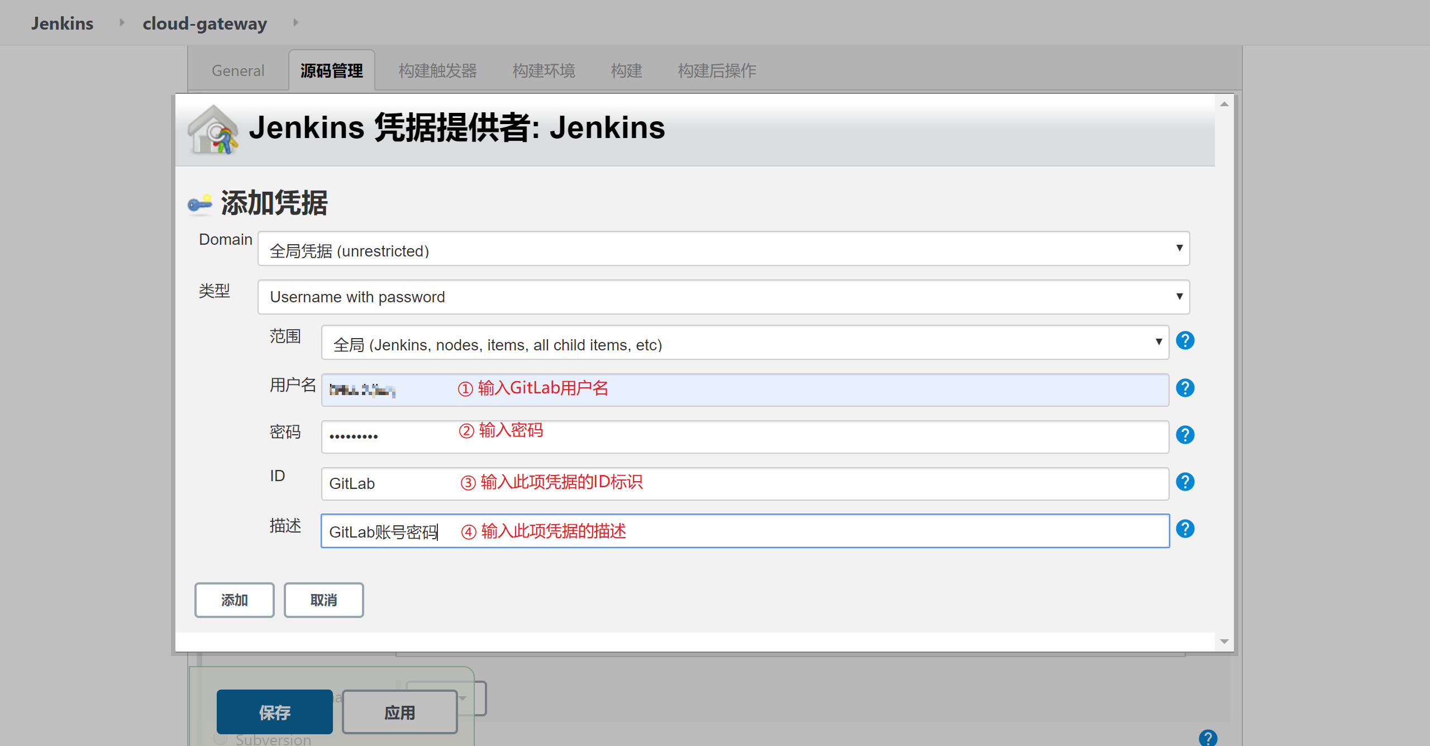Click the 取消 button

click(323, 600)
